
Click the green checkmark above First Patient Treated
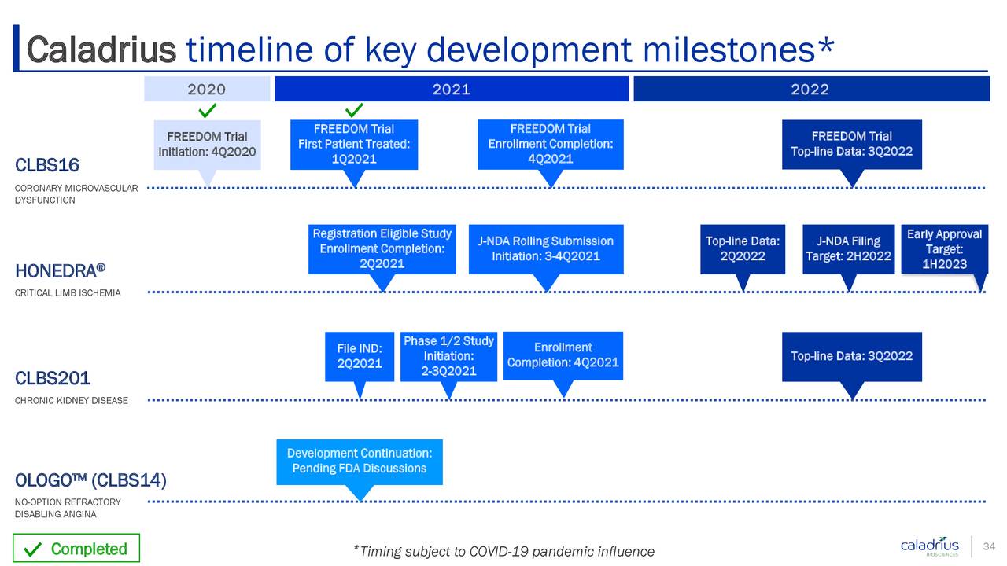[354, 109]
